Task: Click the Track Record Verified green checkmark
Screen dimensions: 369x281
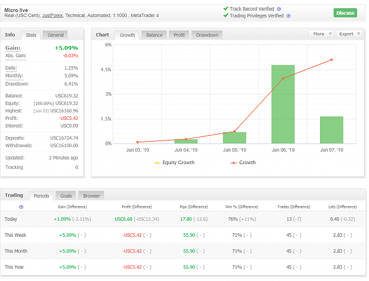Action: click(x=226, y=9)
